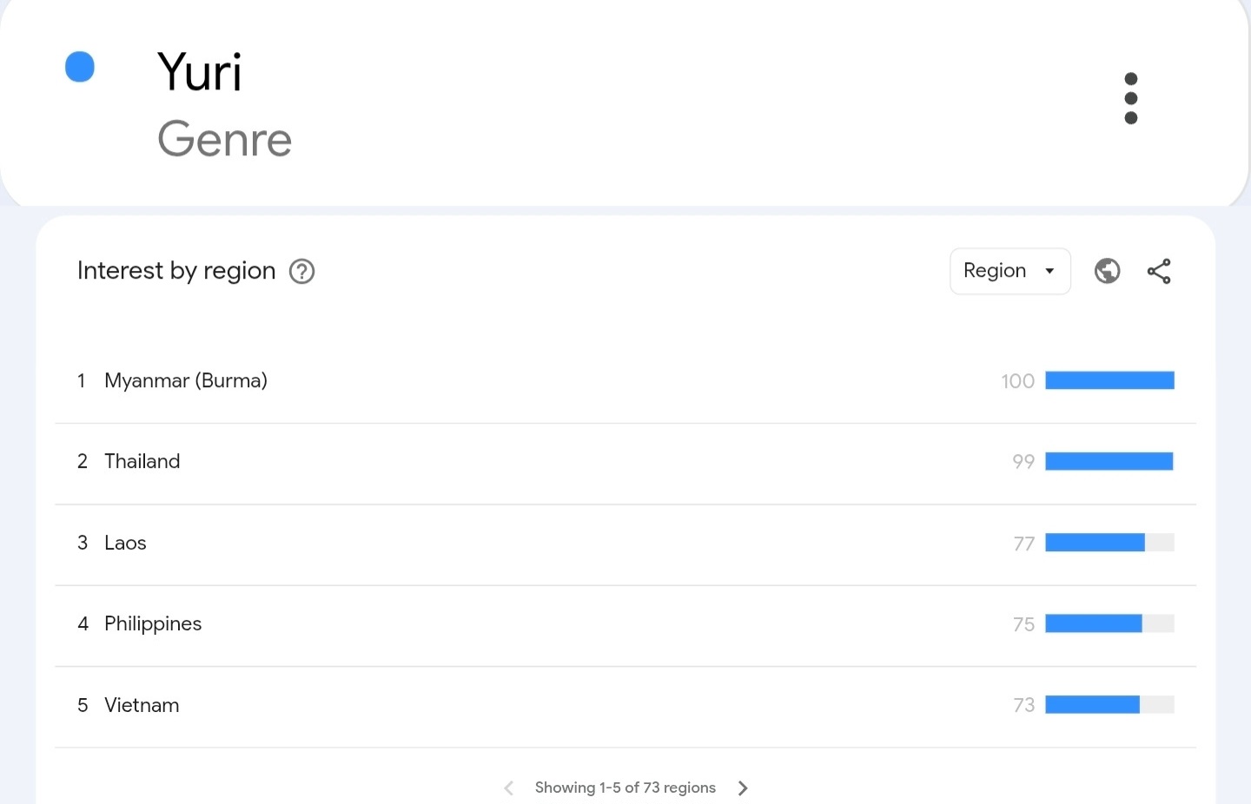
Task: Share the Interest by region widget
Action: [x=1159, y=272]
